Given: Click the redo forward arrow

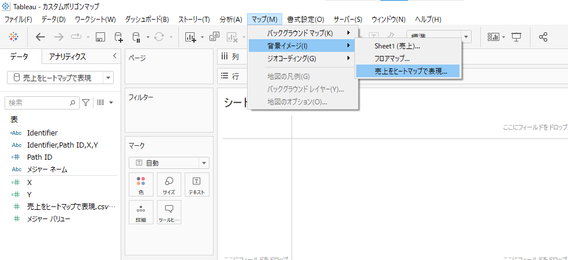Looking at the screenshot, I should [59, 37].
